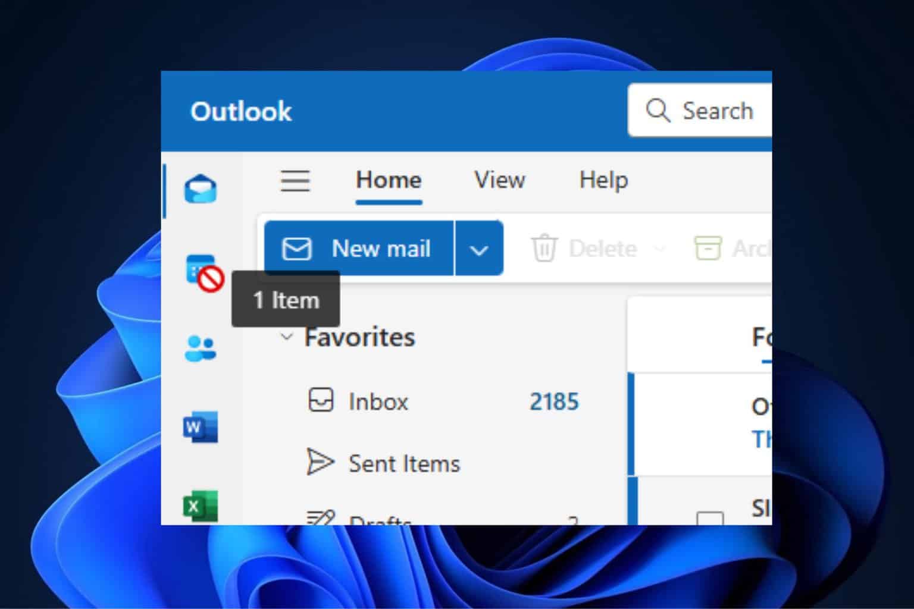Collapse the Favorites folder group
914x609 pixels.
[287, 337]
